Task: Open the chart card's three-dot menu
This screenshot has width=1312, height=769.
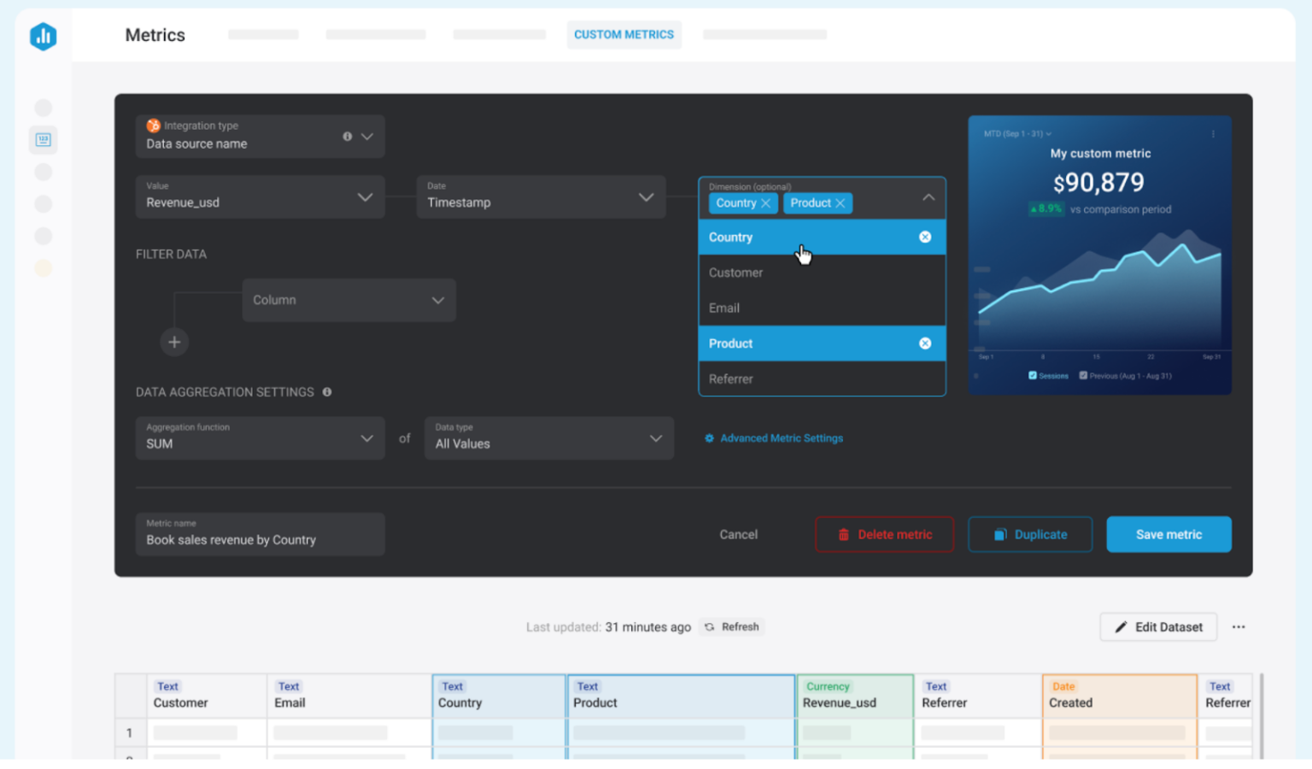Action: click(1212, 134)
